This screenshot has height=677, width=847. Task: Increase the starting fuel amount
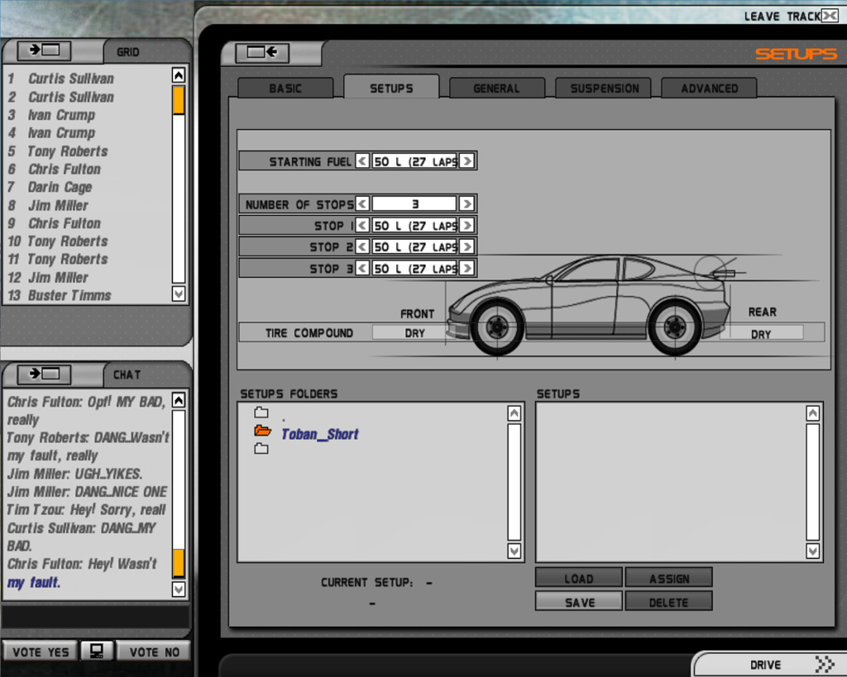(x=467, y=161)
